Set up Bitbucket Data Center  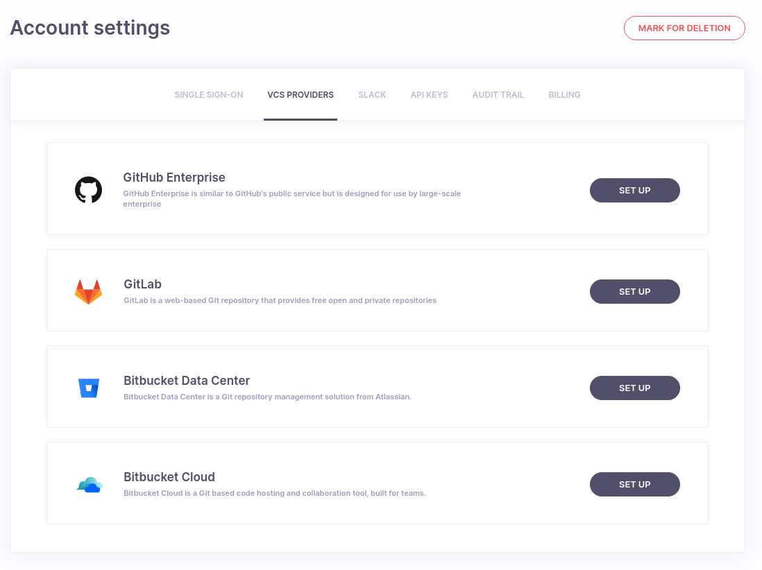click(634, 388)
